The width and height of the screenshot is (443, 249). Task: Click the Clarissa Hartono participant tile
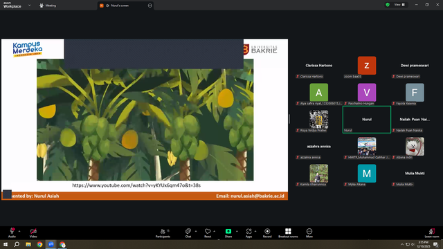coord(318,66)
